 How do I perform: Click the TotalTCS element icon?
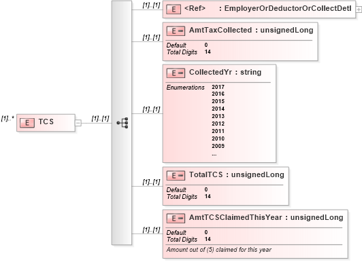point(176,176)
